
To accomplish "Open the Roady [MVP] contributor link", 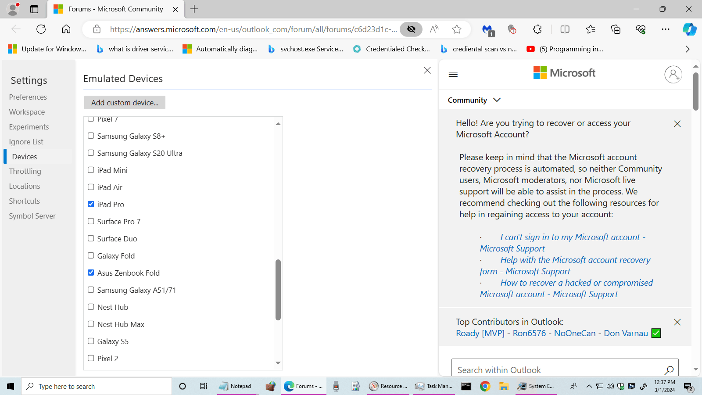I will [x=480, y=333].
